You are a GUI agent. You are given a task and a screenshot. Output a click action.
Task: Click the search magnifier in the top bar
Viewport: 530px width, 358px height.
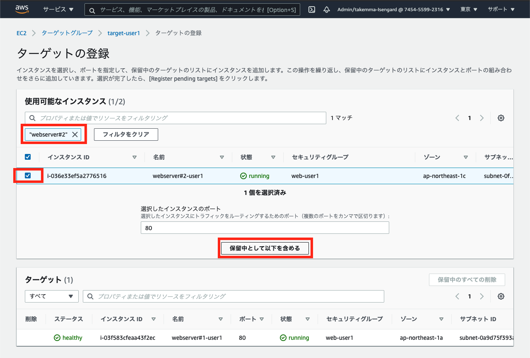[x=92, y=10]
